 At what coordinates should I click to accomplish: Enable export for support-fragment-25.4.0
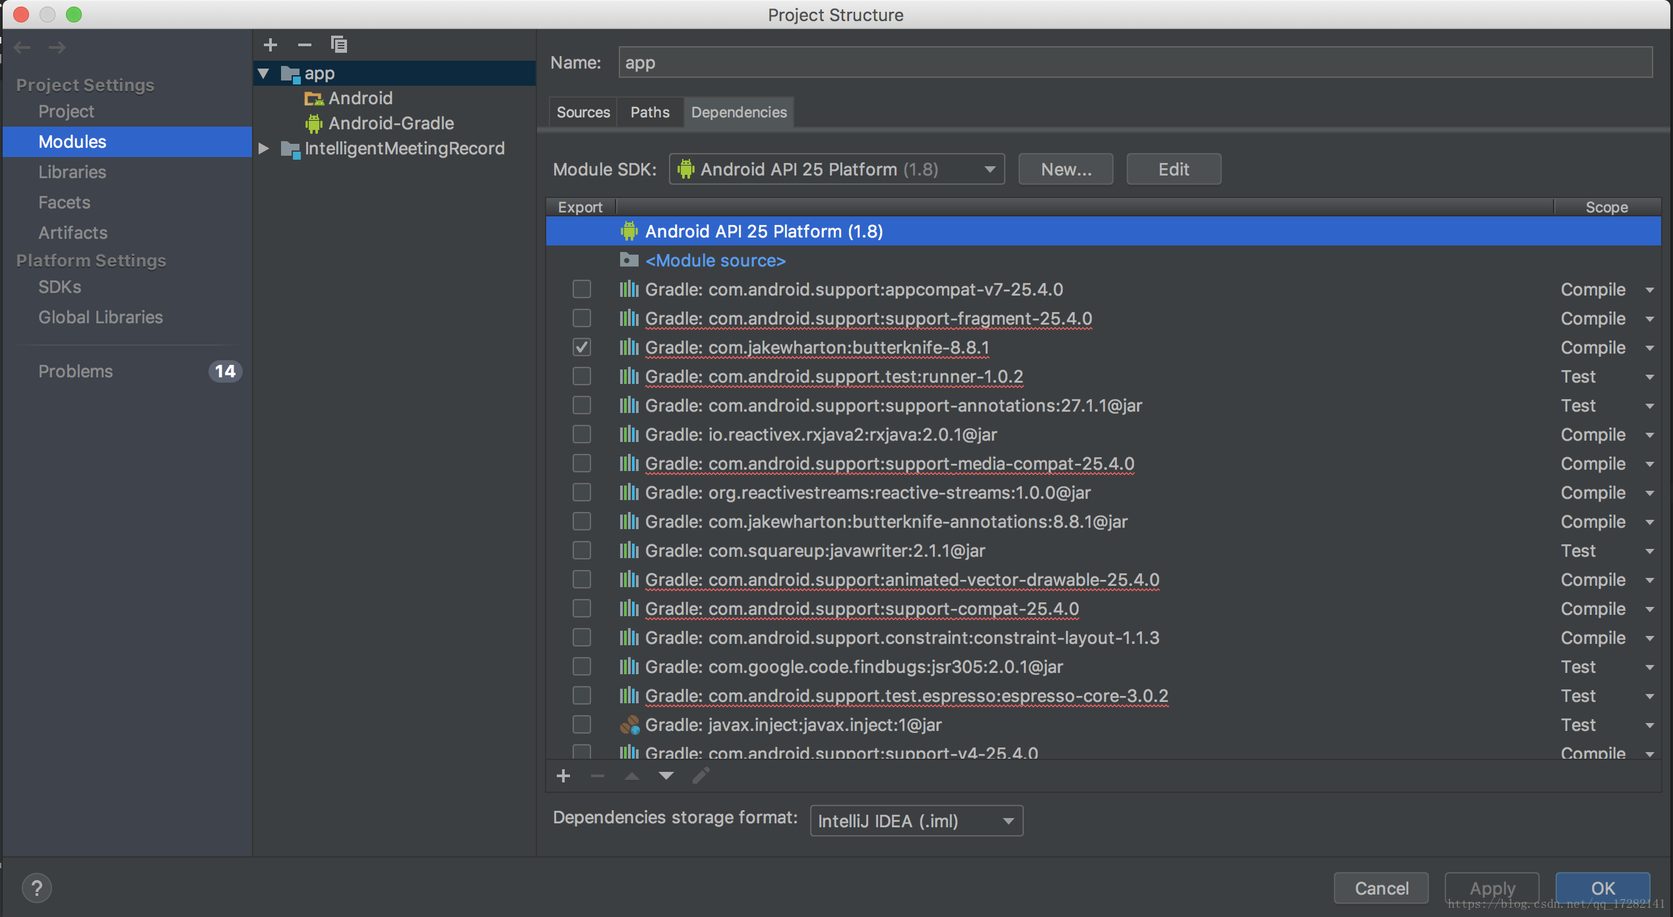pos(582,318)
